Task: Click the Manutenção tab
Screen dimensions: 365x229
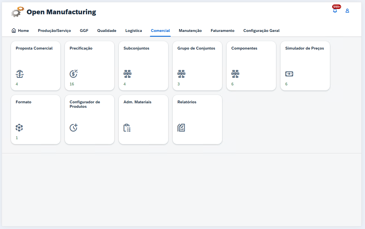Action: 190,31
